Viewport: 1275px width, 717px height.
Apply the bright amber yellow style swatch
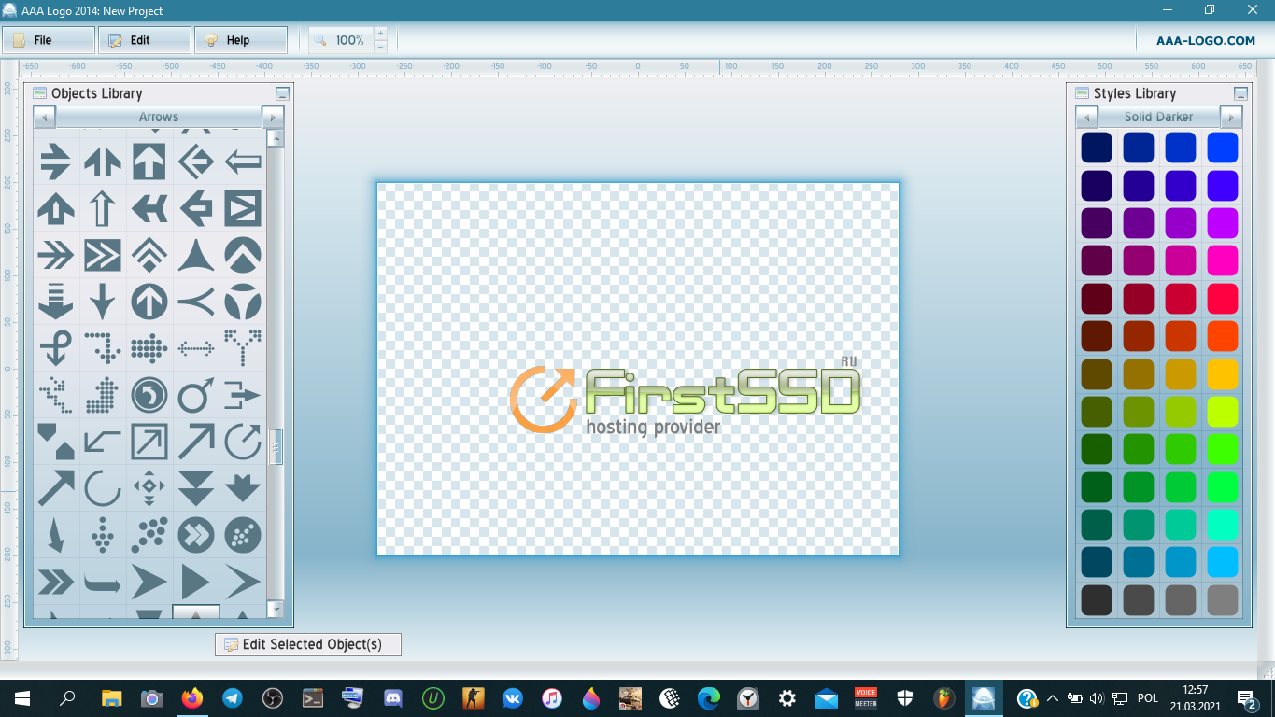1223,373
